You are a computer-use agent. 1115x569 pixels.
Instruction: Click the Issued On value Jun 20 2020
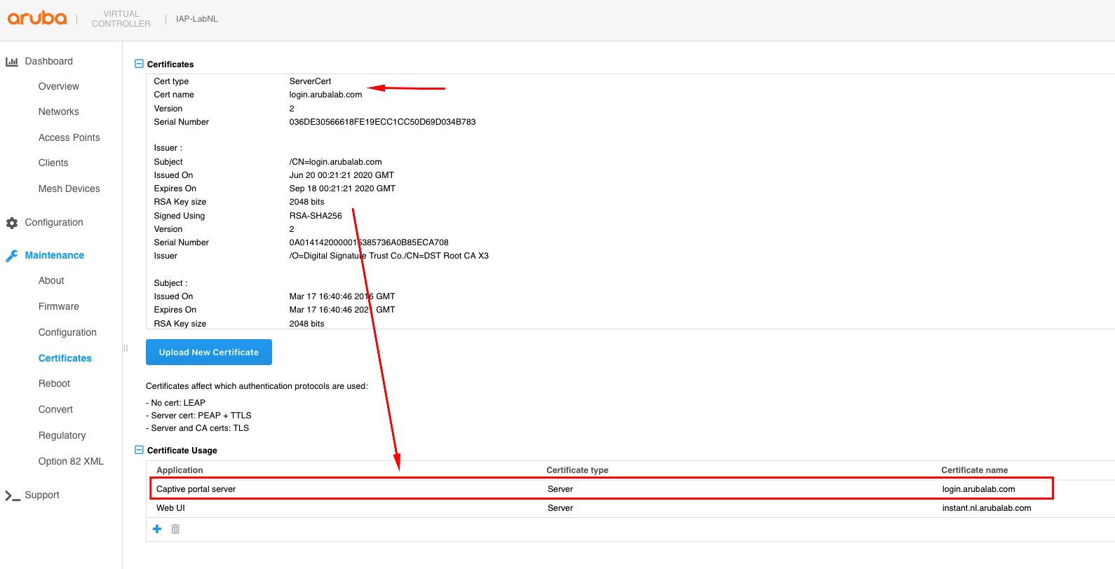[x=342, y=175]
